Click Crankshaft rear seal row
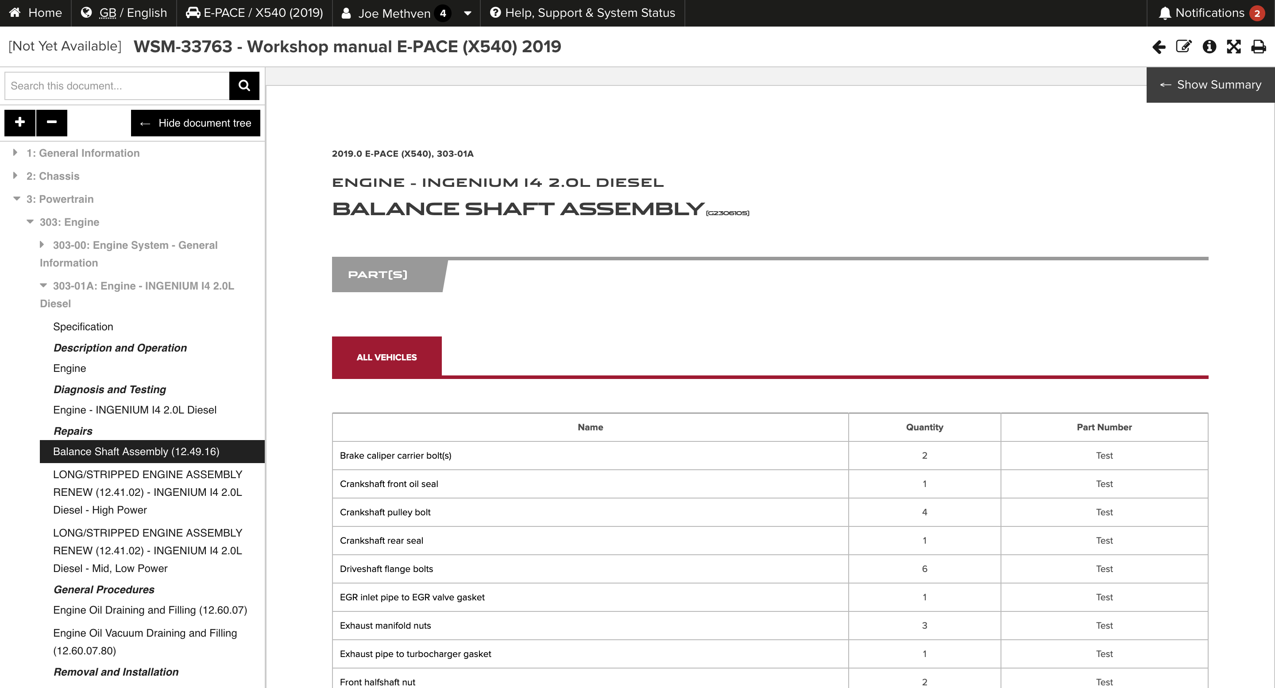Screen dimensions: 1275x688 click(770, 541)
